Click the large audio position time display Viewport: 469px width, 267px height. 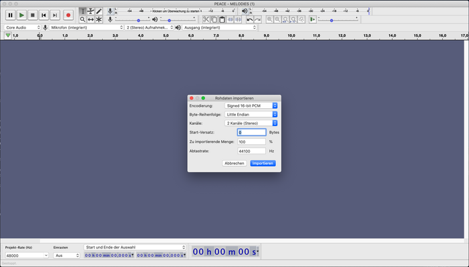coord(224,252)
